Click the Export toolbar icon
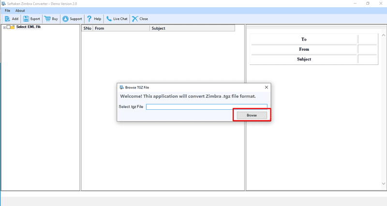 (26, 19)
